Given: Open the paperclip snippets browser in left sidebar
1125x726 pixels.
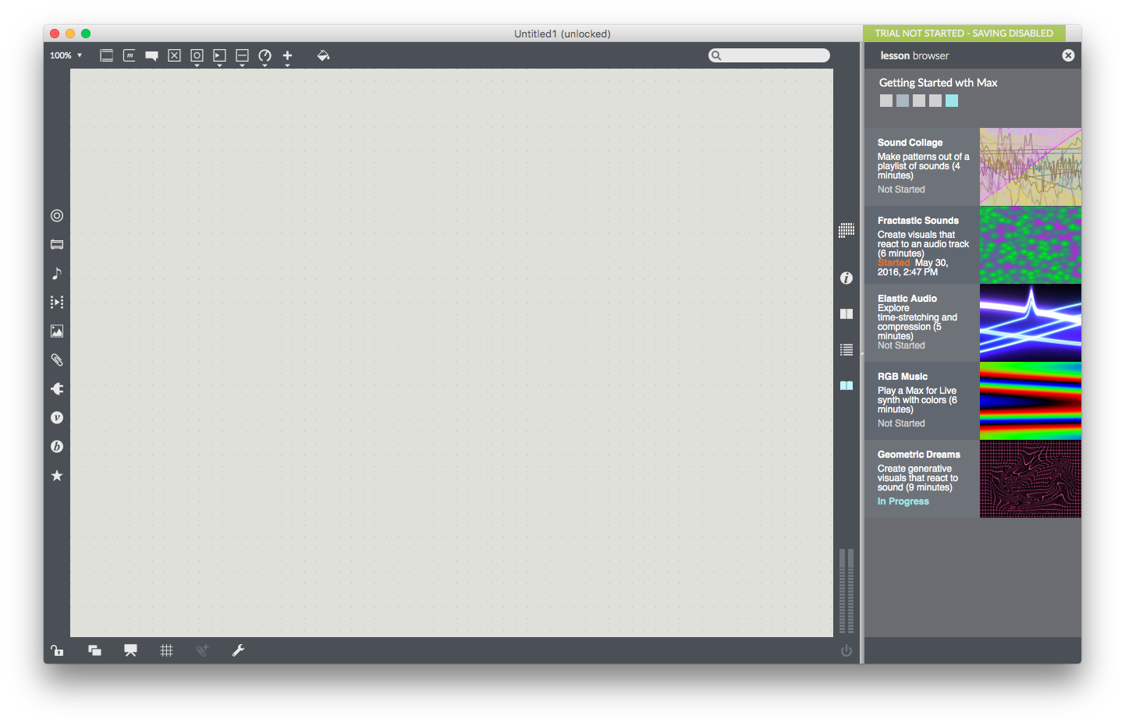Looking at the screenshot, I should tap(57, 359).
